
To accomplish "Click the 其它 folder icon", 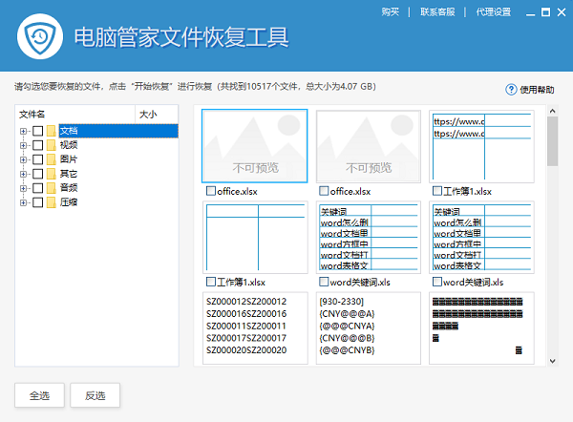I will [x=52, y=174].
